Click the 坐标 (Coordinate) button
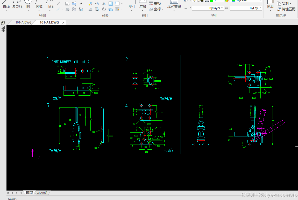298x200 pixels. click(155, 9)
